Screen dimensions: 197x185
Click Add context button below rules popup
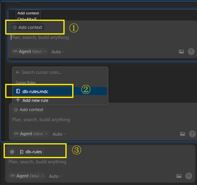(x=29, y=110)
